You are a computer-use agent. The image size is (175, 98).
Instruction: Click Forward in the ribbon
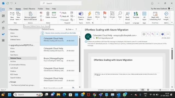(64, 20)
